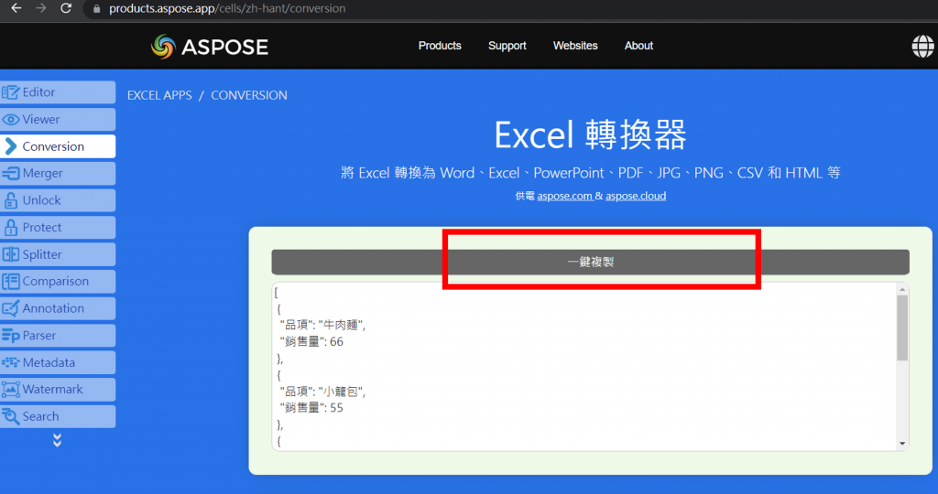Viewport: 938px width, 494px height.
Task: Click the Comparison sidebar icon
Action: [10, 282]
